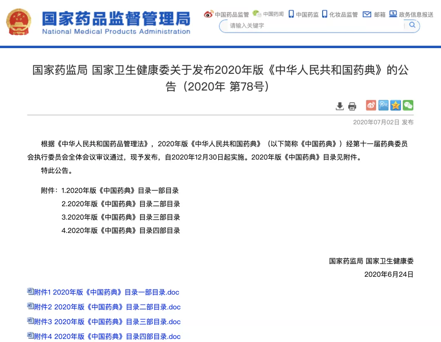Click signing date 2020年6月24日
The width and height of the screenshot is (441, 342).
[389, 274]
